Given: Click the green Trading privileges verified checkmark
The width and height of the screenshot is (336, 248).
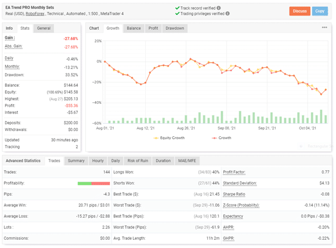Looking at the screenshot, I should [176, 14].
